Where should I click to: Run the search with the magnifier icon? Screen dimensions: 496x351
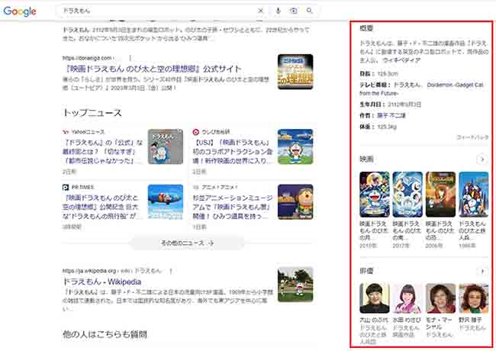tap(309, 11)
